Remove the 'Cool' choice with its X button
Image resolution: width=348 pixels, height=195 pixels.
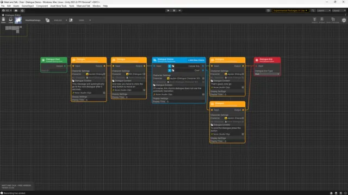tap(170, 70)
